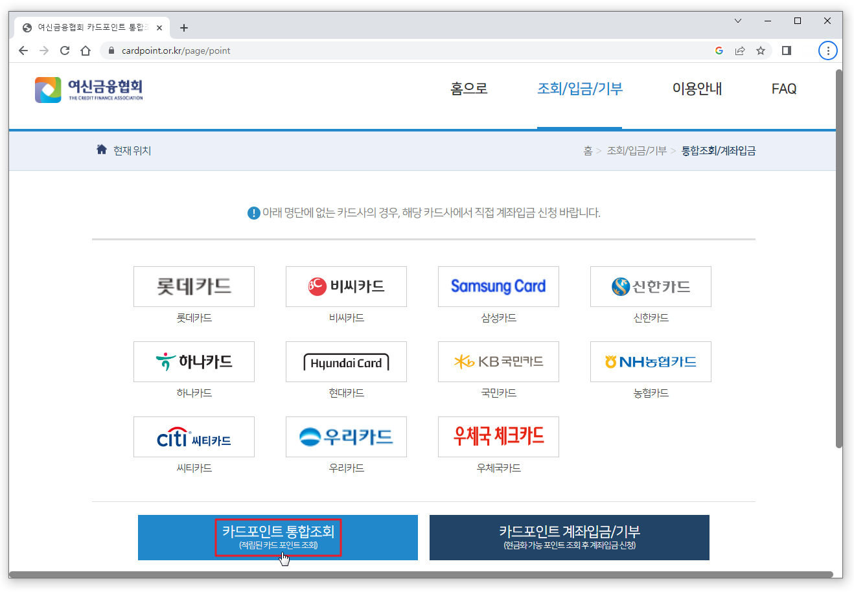Click the 하나카드 text label
Screen dimensions: 854x592
coord(194,393)
